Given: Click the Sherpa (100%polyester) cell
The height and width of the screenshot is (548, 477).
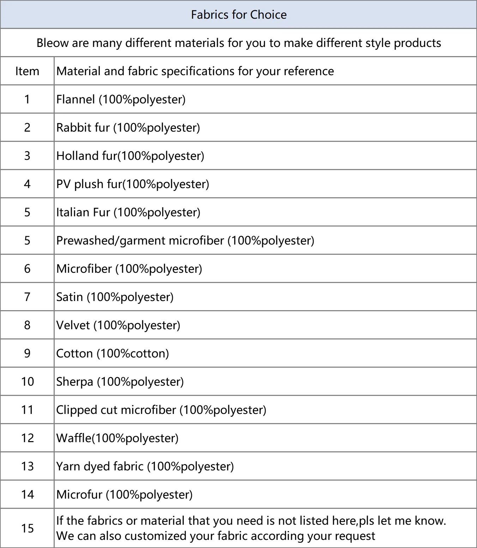Looking at the screenshot, I should pos(120,381).
